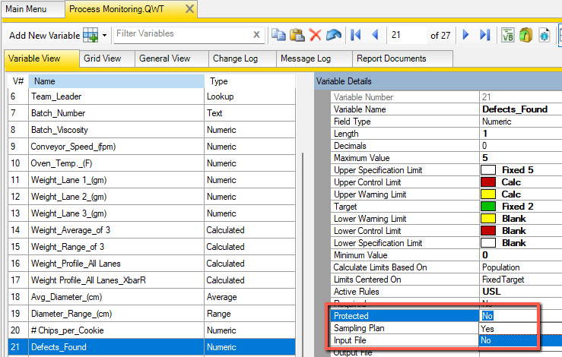Screen dimensions: 562x357
Task: Click the Add New Variable grid icon
Action: pyautogui.click(x=90, y=35)
